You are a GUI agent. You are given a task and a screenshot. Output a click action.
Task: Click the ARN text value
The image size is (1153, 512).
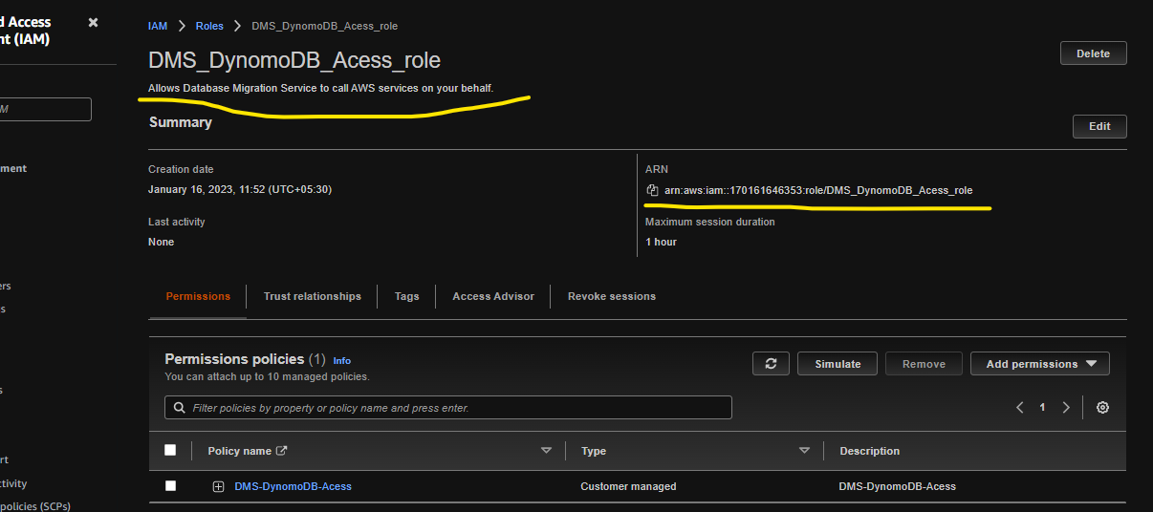tap(818, 190)
